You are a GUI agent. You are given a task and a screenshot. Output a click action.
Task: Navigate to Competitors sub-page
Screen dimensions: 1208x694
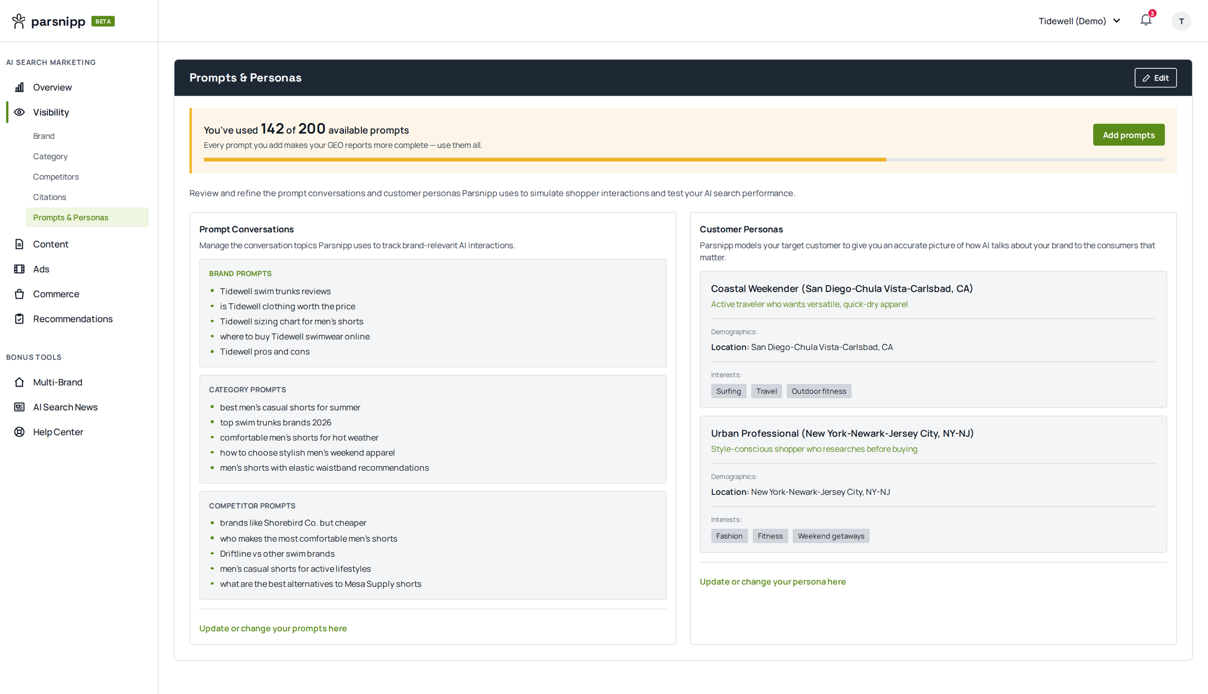[x=56, y=177]
